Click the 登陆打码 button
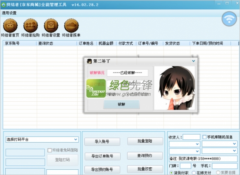240x175 pixels. pyautogui.click(x=63, y=160)
